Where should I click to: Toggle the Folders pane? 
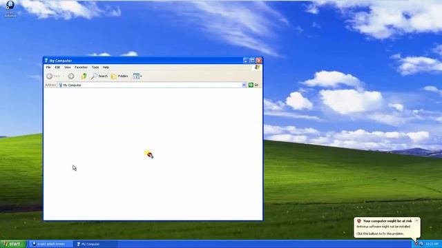119,76
